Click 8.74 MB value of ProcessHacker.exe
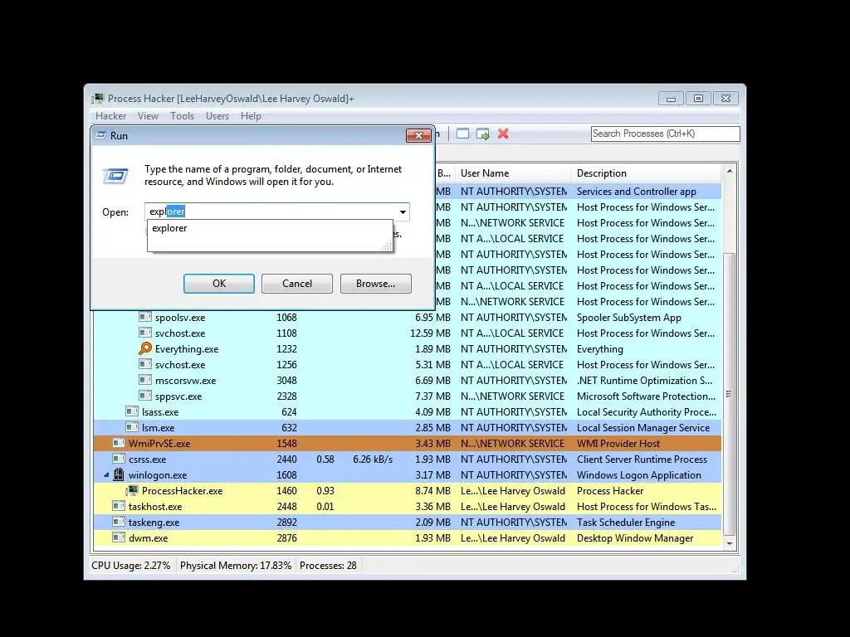The width and height of the screenshot is (850, 637). pyautogui.click(x=432, y=491)
